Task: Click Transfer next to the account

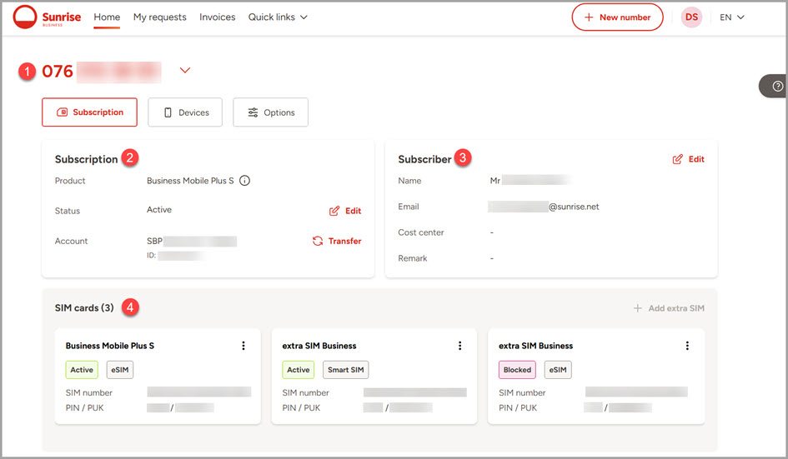Action: pos(337,241)
